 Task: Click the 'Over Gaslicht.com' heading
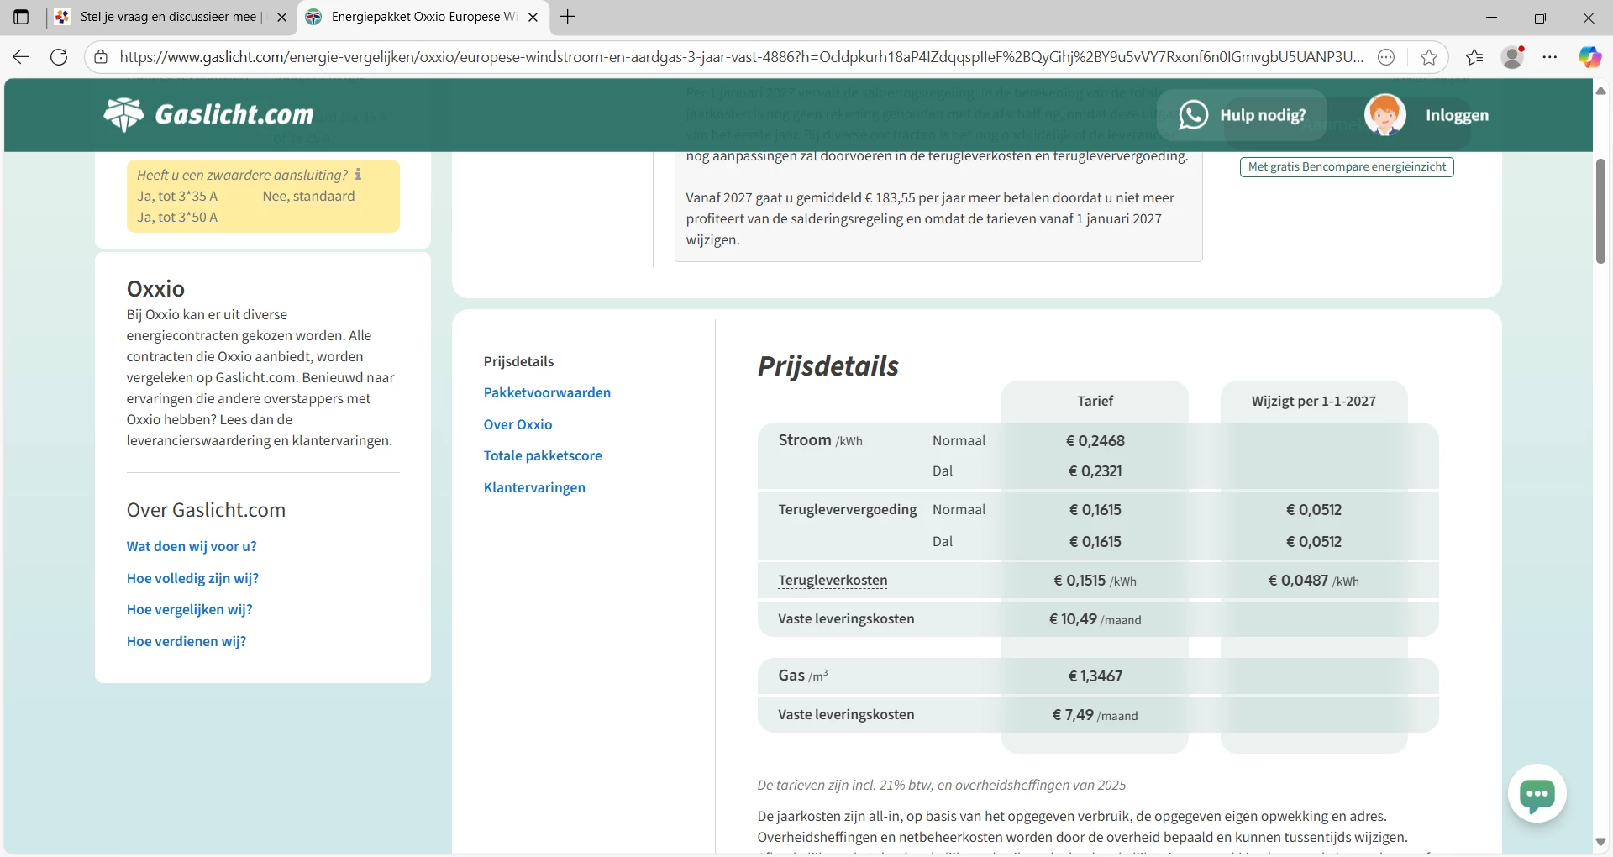[206, 510]
